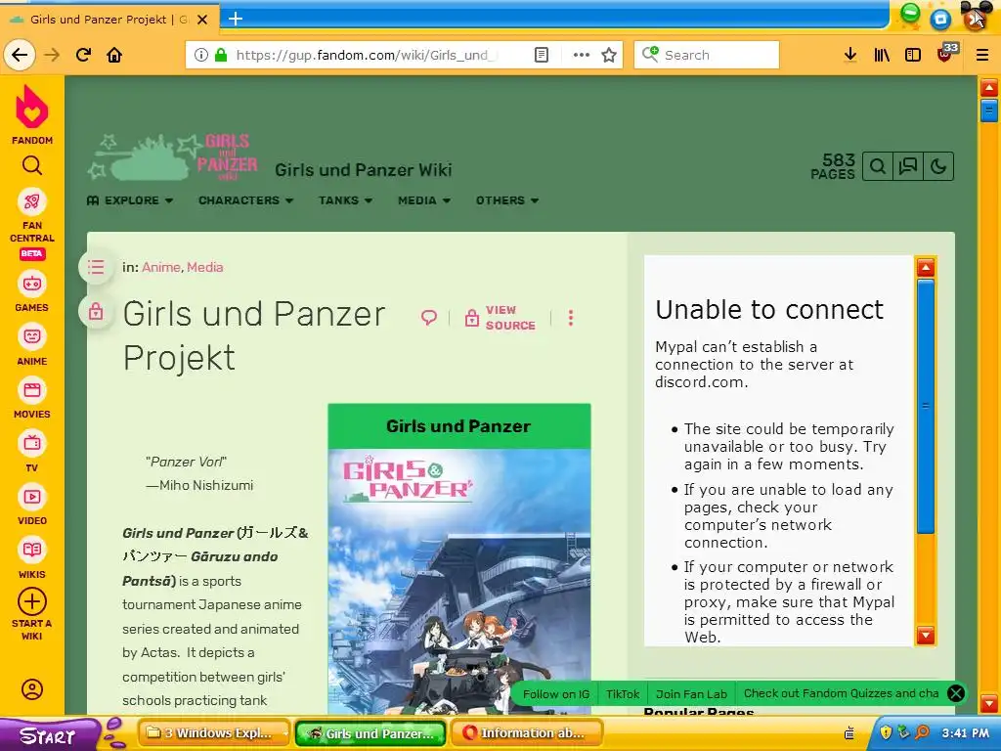Expand the Others menu
The width and height of the screenshot is (1001, 751).
point(507,200)
